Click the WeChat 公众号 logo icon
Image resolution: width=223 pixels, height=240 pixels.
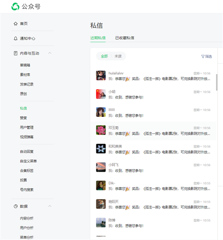[x=15, y=6]
